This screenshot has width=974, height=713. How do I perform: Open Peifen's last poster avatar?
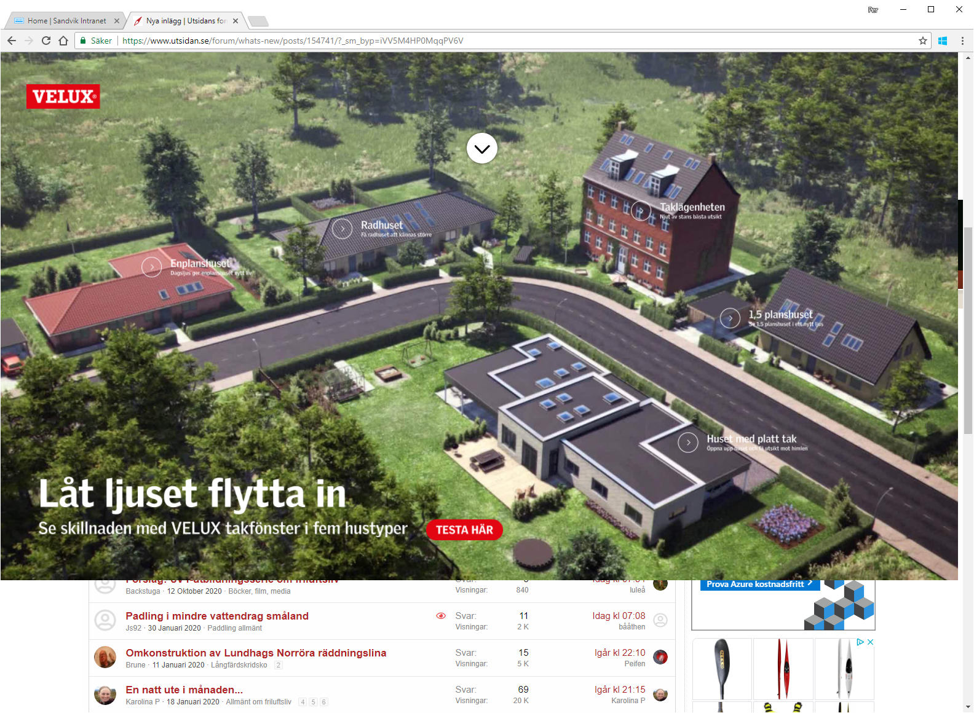pos(660,657)
